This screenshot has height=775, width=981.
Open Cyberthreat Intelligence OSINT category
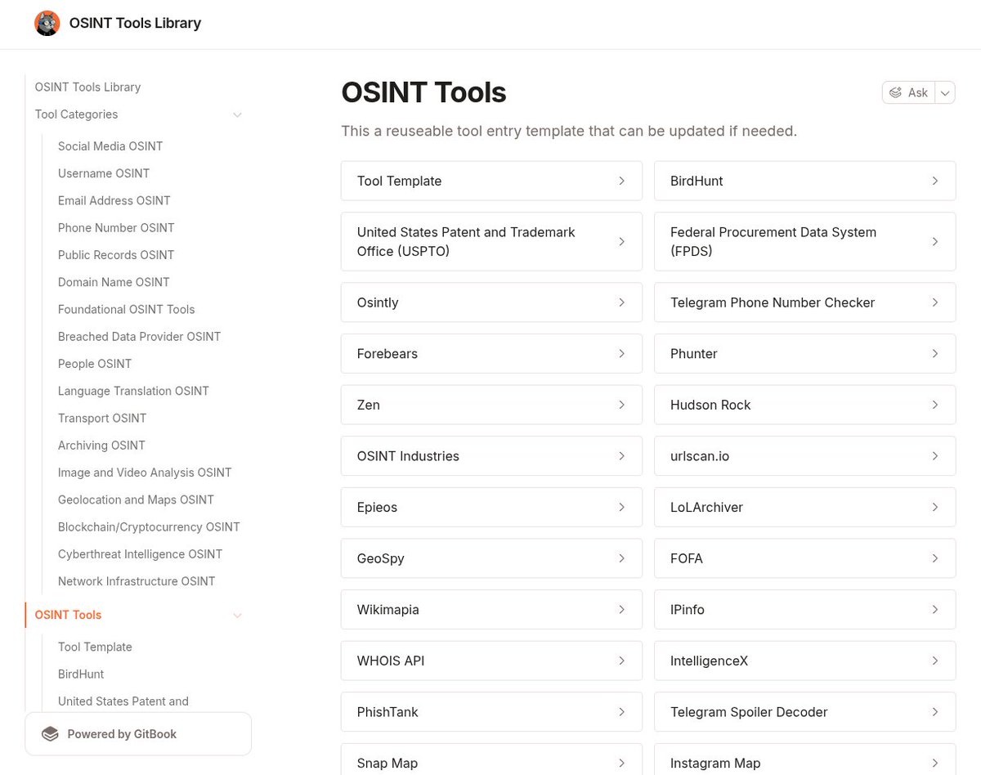click(x=140, y=554)
